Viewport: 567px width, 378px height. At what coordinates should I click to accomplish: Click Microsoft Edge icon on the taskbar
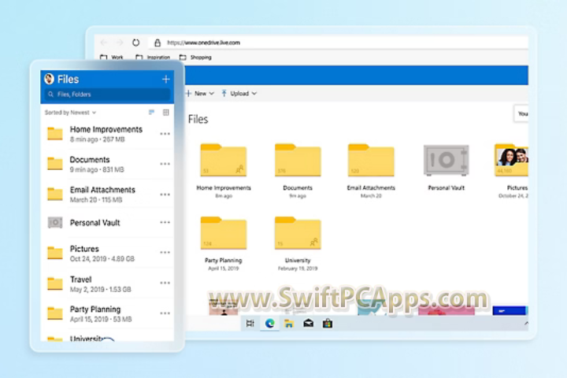[270, 324]
